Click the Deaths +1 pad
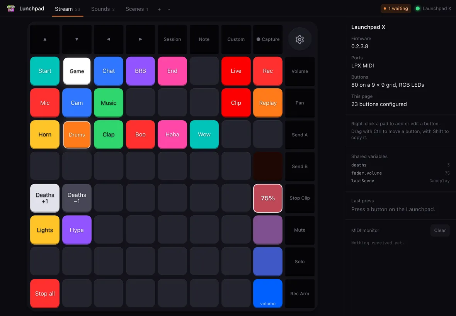Image resolution: width=456 pixels, height=316 pixels. coord(45,198)
